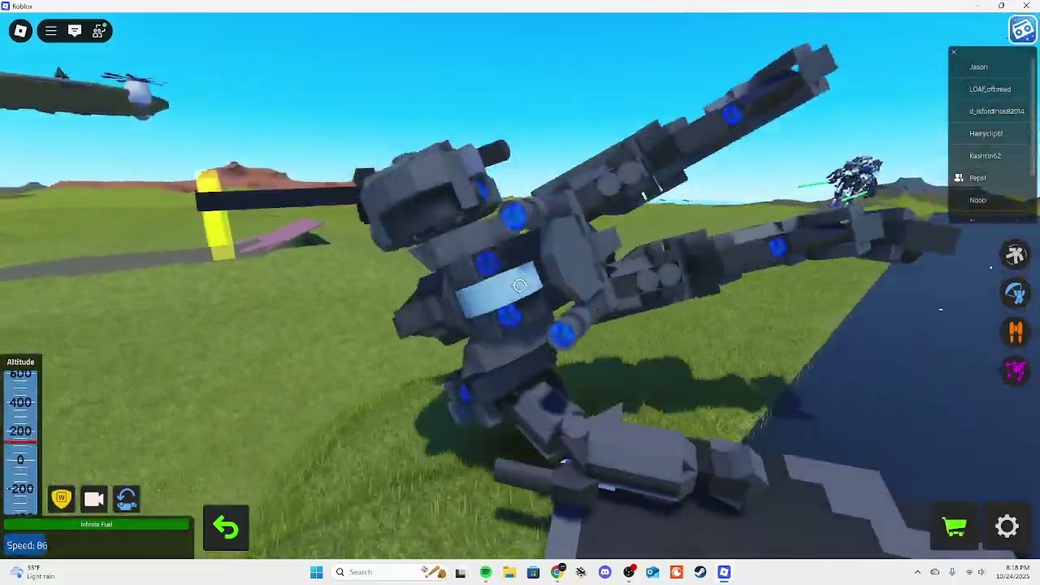Click the Roblox taskbar icon
This screenshot has height=585, width=1040.
pos(724,572)
